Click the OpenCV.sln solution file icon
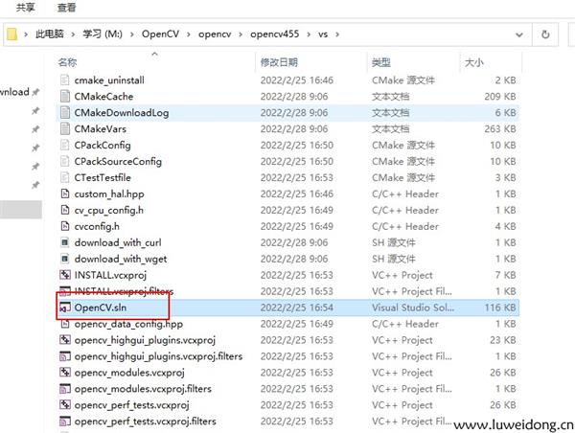 [64, 308]
